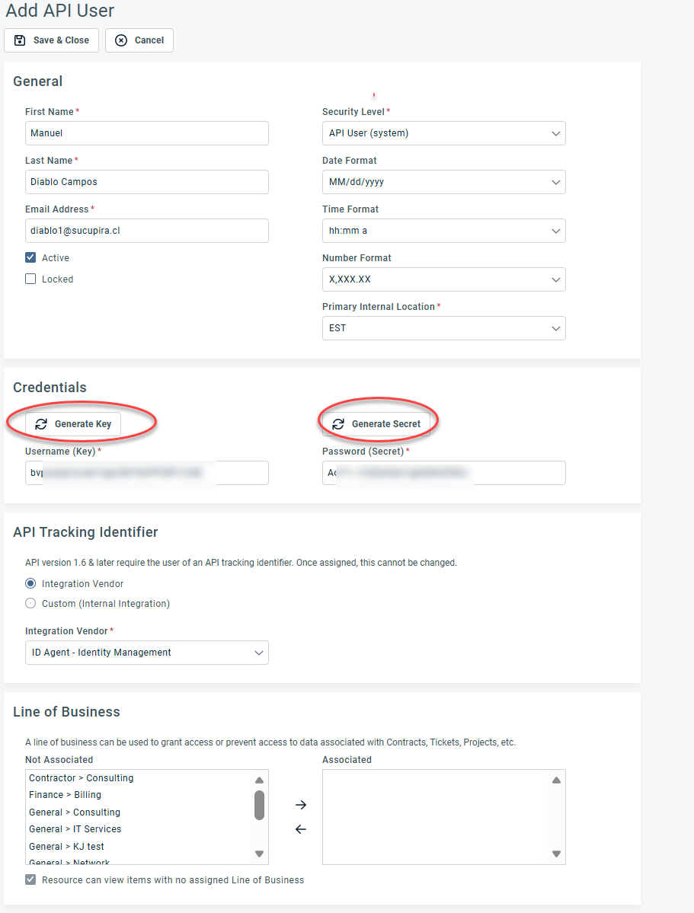Click the Cancel button
The image size is (694, 913).
click(139, 40)
